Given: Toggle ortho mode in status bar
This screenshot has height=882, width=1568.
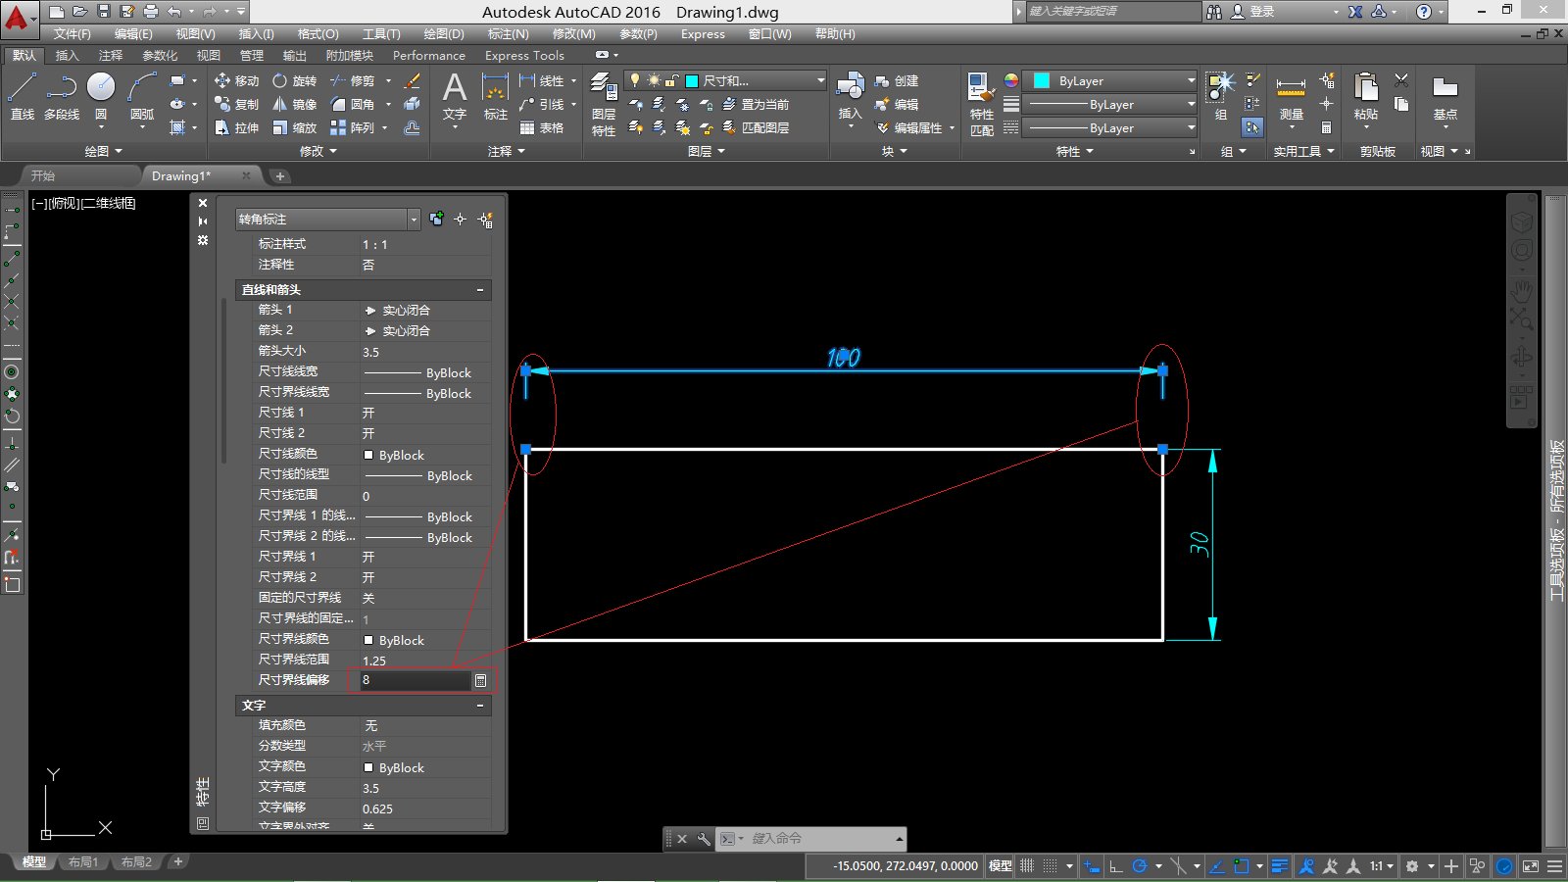Looking at the screenshot, I should pyautogui.click(x=1115, y=866).
